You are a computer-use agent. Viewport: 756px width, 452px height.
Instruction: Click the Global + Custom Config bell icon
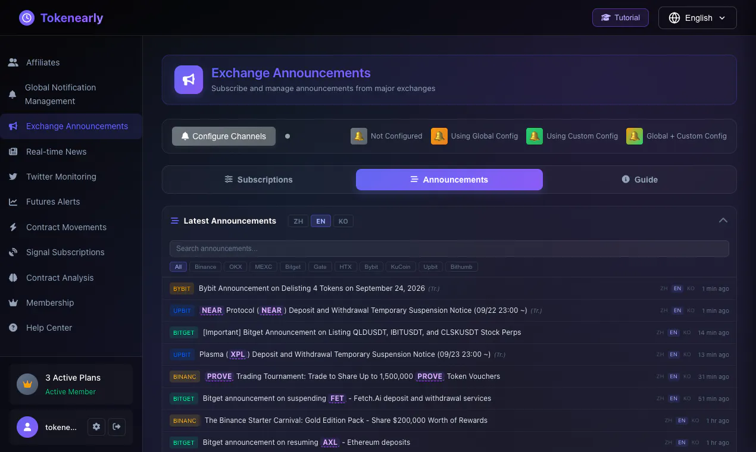635,136
